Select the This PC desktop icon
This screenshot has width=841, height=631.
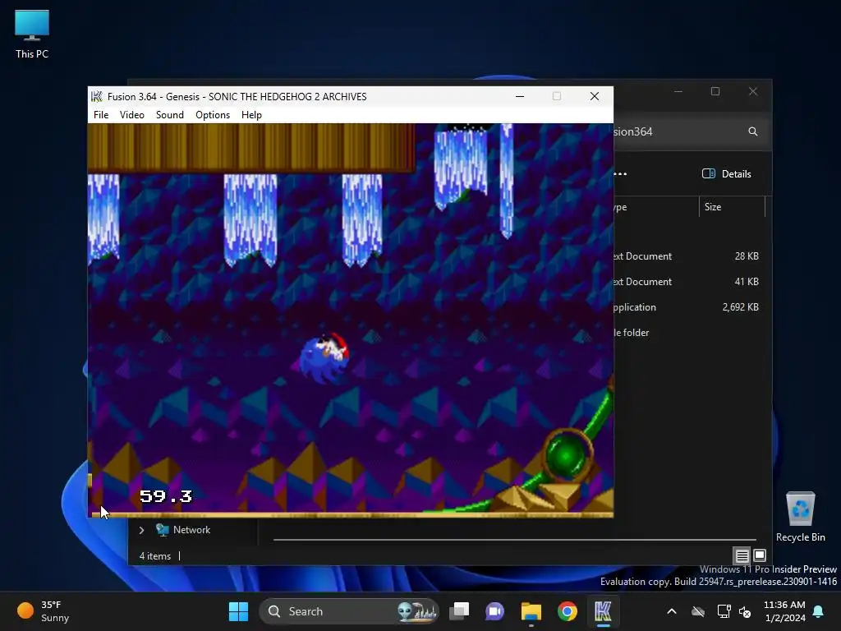(32, 35)
